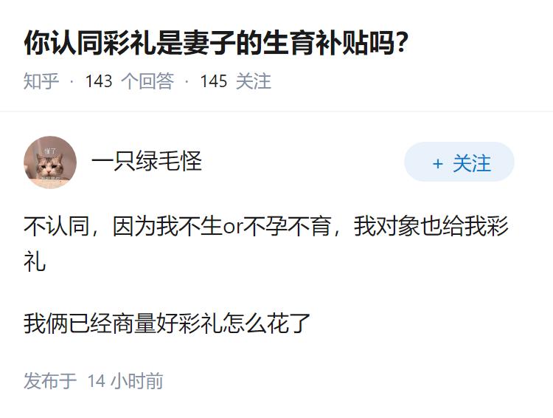View all 143 个回答

click(129, 81)
